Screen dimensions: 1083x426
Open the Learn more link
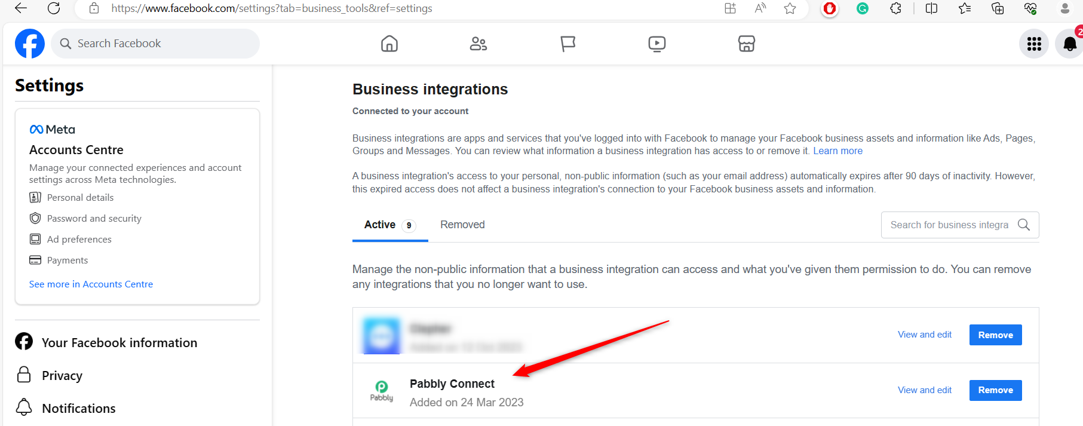tap(837, 151)
